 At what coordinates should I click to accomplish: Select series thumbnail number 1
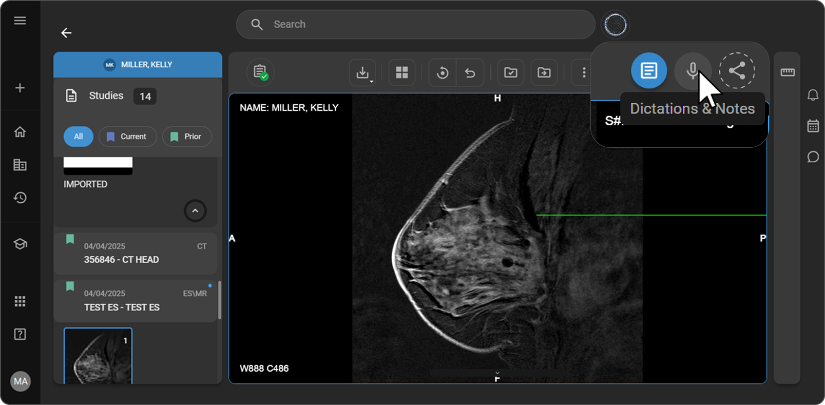pyautogui.click(x=98, y=356)
